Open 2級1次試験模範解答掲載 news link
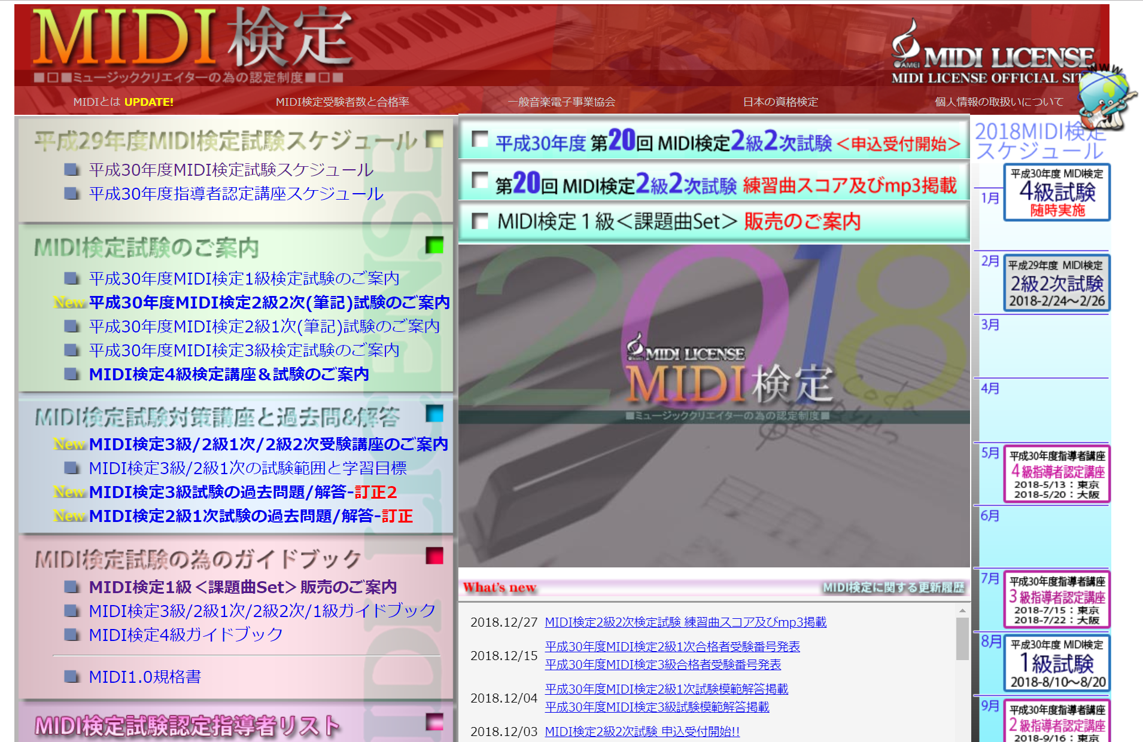1143x742 pixels. coord(667,689)
